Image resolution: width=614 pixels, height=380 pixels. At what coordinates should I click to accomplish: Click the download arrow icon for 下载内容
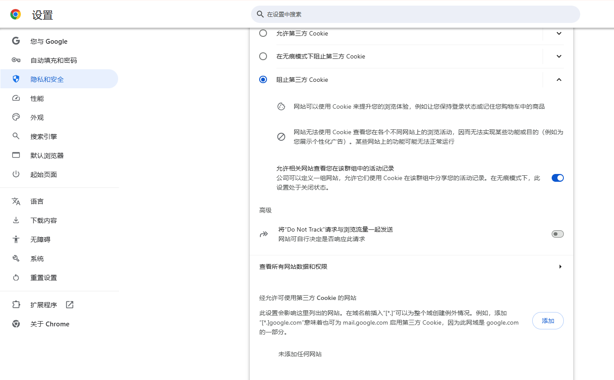16,220
